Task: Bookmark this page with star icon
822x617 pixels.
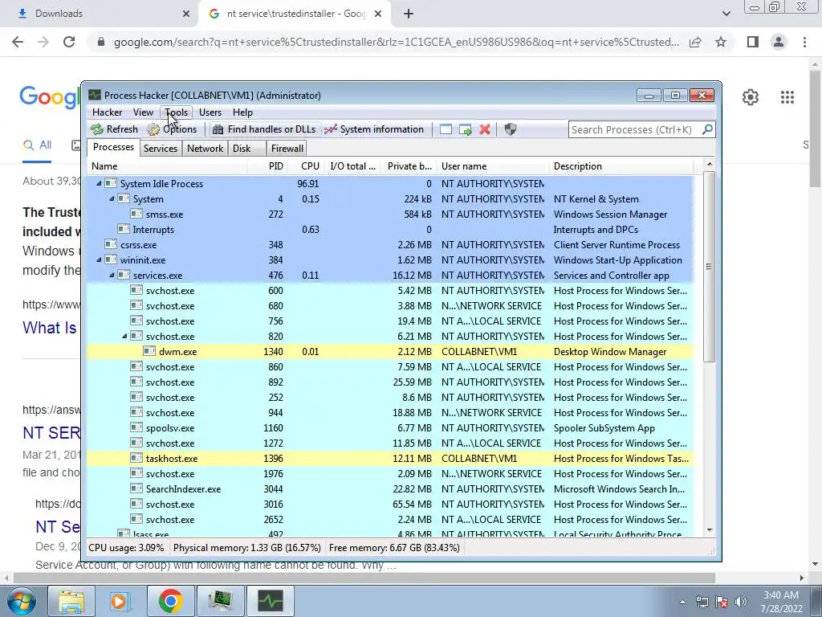Action: [721, 42]
